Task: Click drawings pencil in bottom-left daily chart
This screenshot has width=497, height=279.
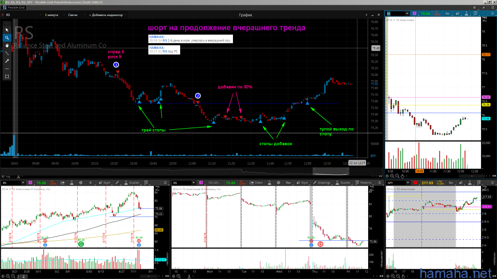Action: 117,183
